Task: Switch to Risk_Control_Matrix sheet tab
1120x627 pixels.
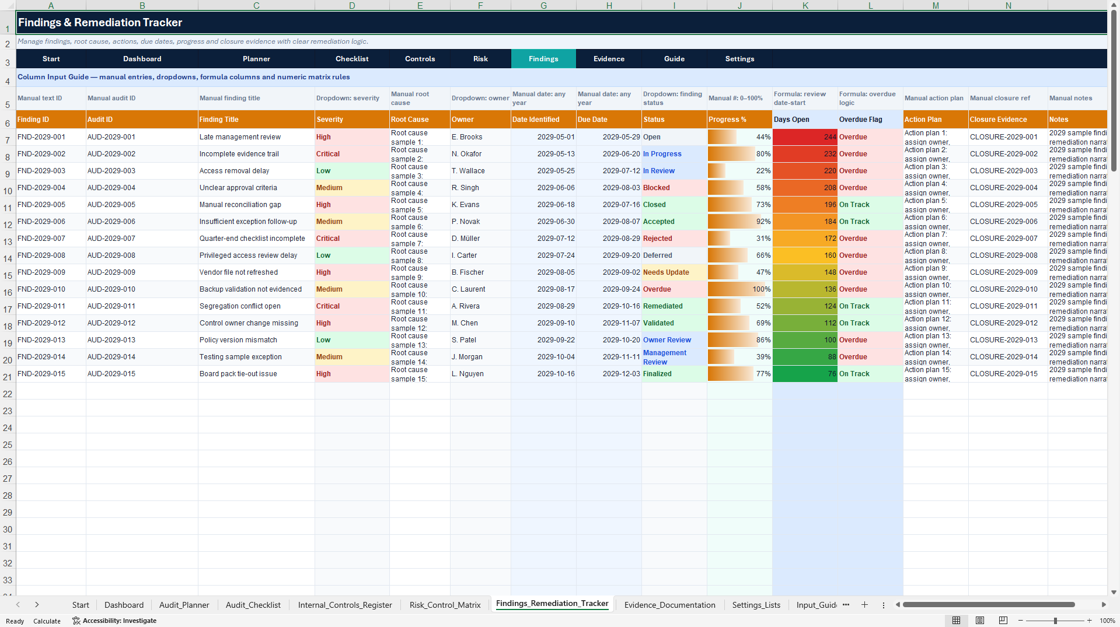Action: coord(445,605)
